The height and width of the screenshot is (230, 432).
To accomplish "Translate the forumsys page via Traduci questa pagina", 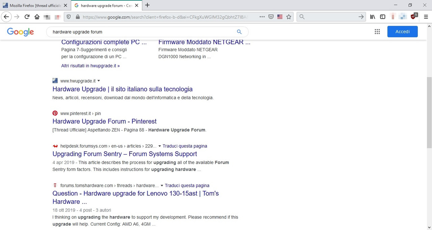I will (x=185, y=146).
